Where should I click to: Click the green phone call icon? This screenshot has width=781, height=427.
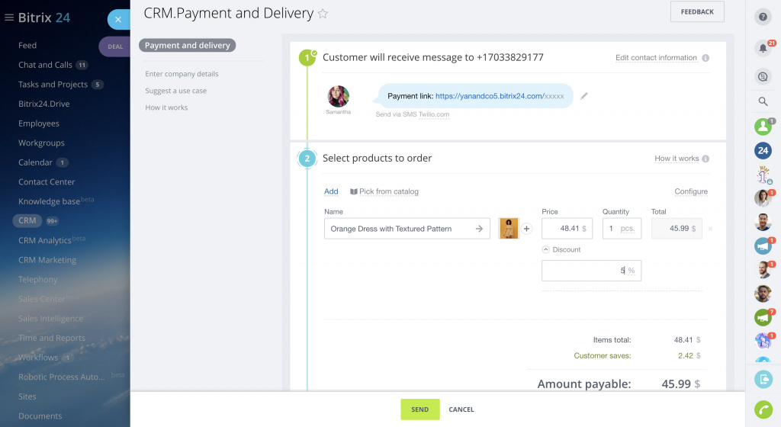[x=763, y=409]
